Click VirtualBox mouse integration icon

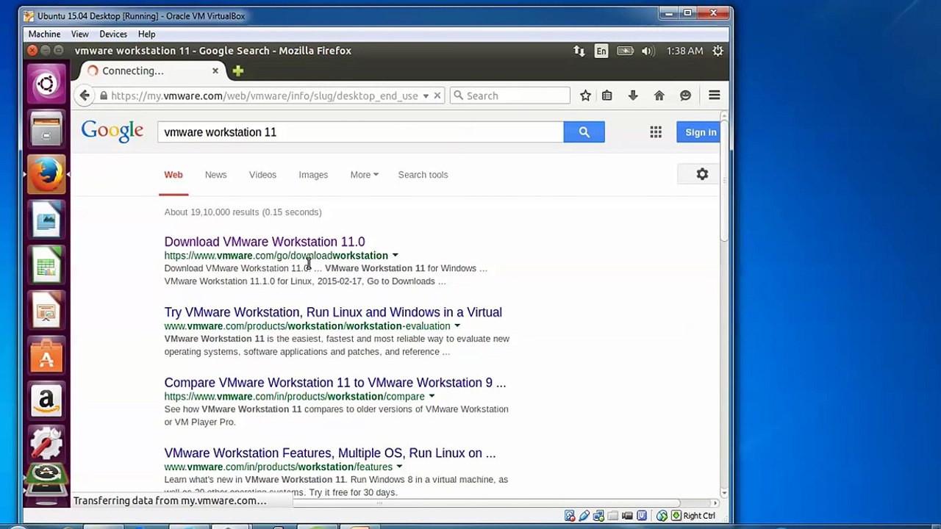click(662, 516)
